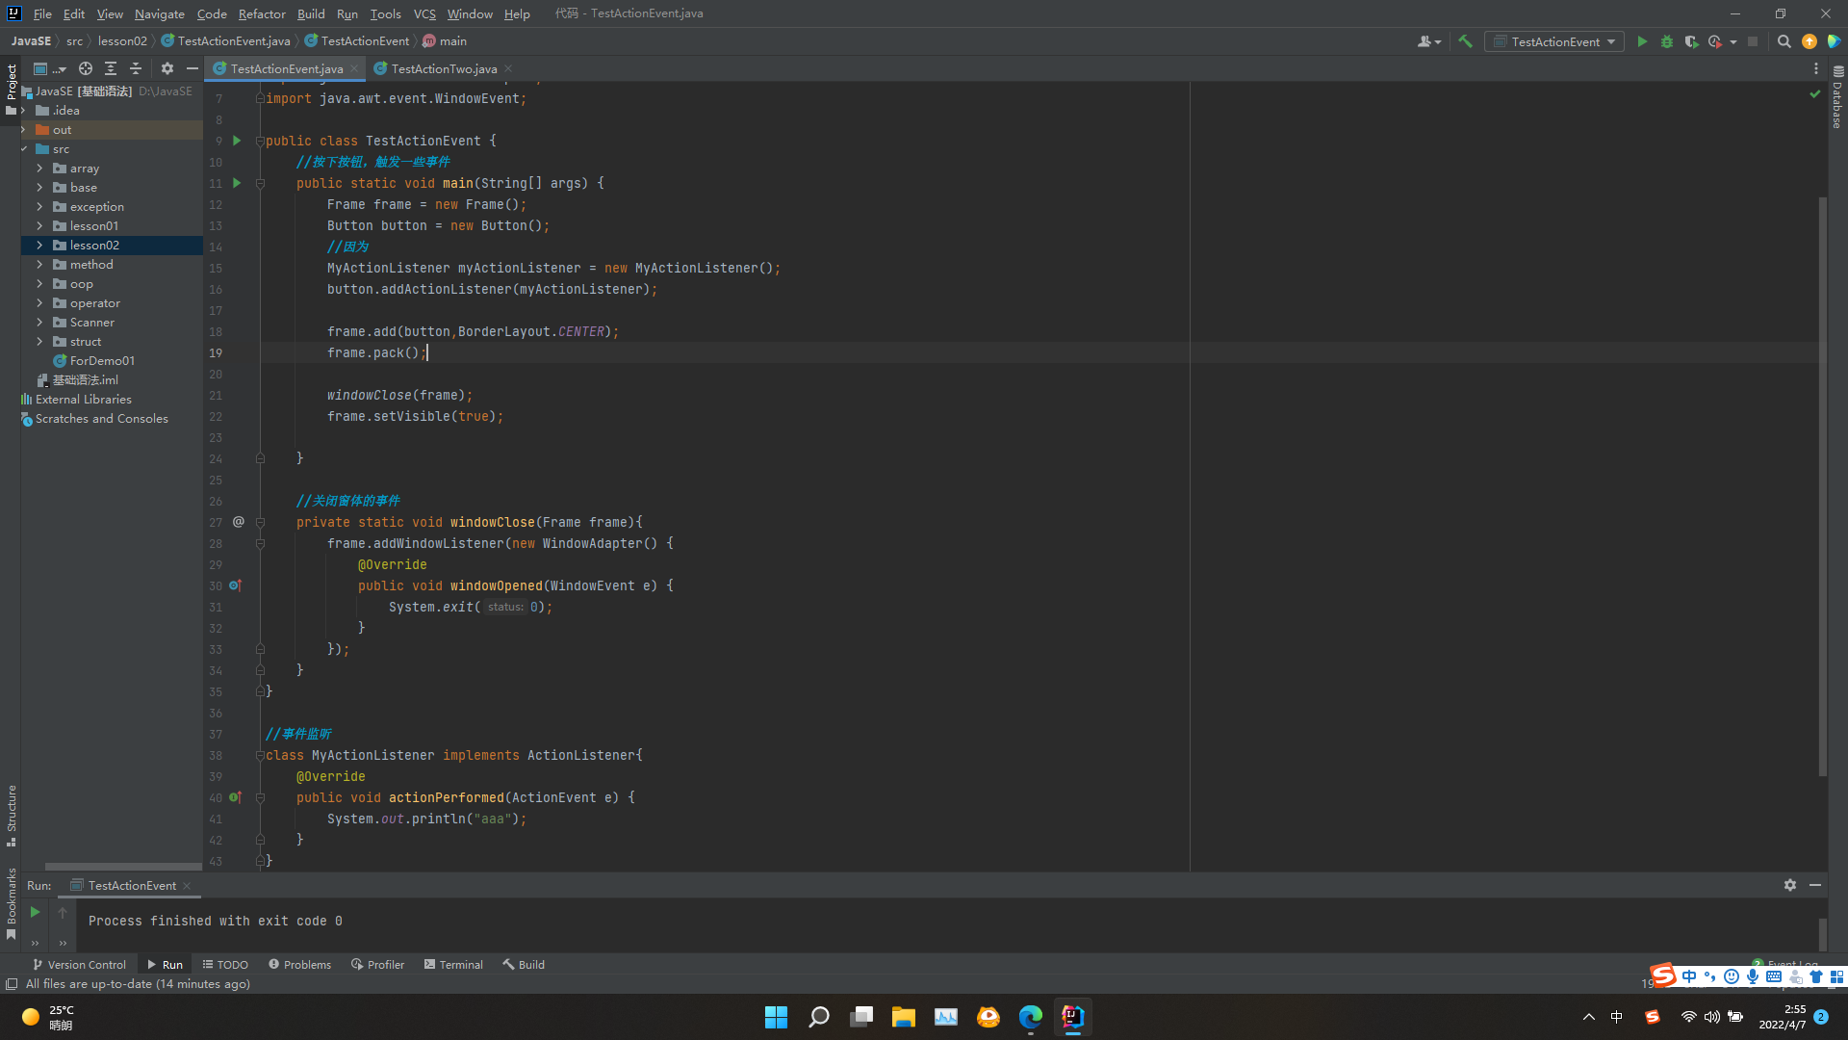Open Search Everywhere magnifier icon
The width and height of the screenshot is (1848, 1040).
[x=1784, y=41]
